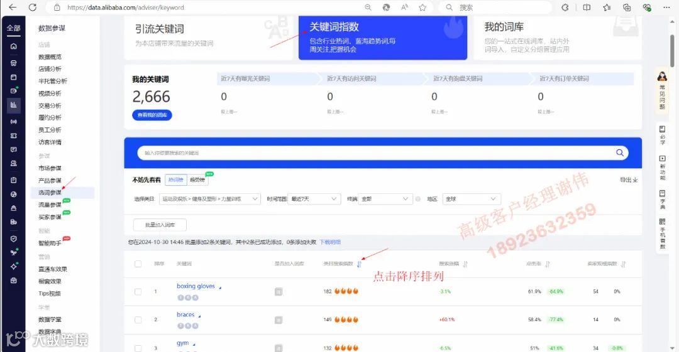Click the read aloud icon in address bar
The height and width of the screenshot is (352, 679).
click(404, 8)
